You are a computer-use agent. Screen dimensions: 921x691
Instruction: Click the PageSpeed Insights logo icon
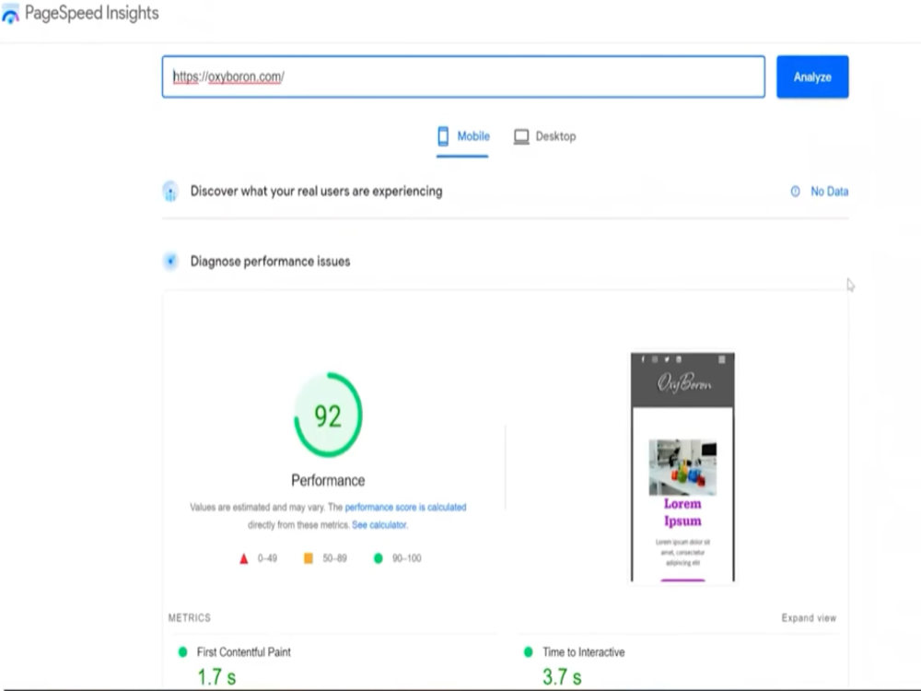click(x=10, y=14)
